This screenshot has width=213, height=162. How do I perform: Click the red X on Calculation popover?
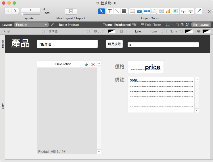pyautogui.click(x=93, y=64)
